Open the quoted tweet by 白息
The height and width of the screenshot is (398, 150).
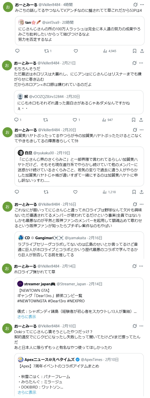click(x=79, y=166)
